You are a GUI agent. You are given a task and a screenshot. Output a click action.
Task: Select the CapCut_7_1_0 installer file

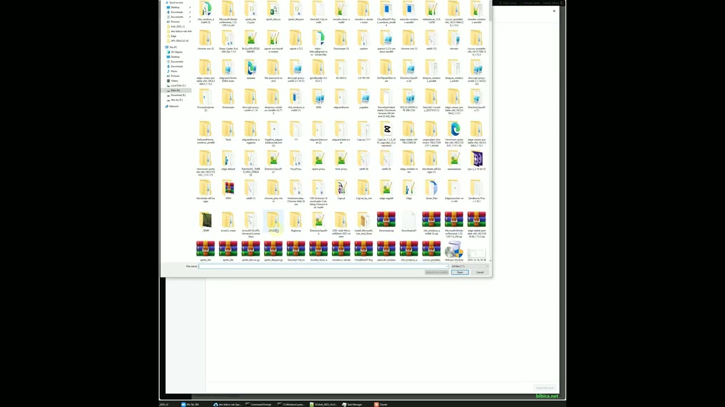click(386, 134)
